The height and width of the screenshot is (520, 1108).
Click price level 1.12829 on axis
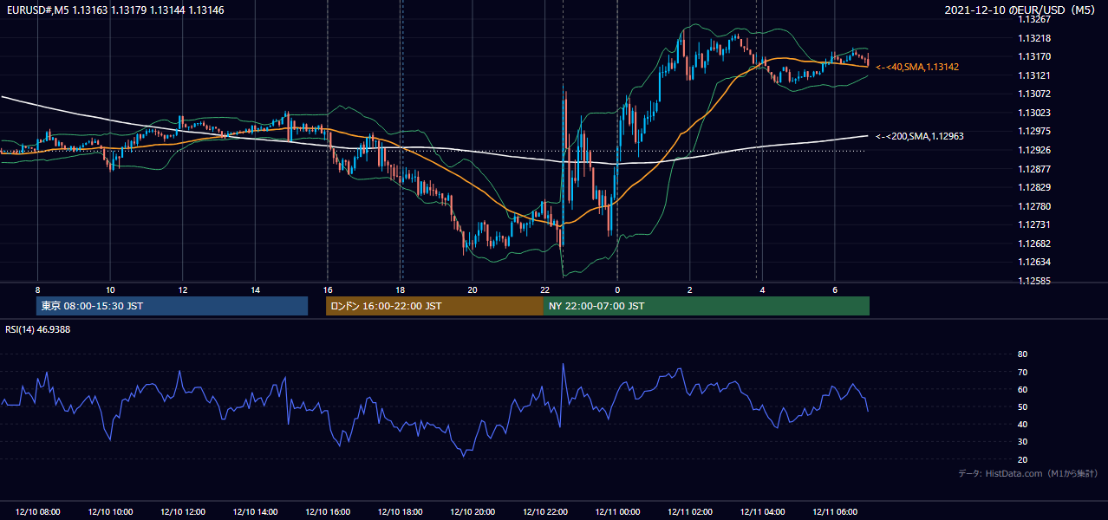1034,188
